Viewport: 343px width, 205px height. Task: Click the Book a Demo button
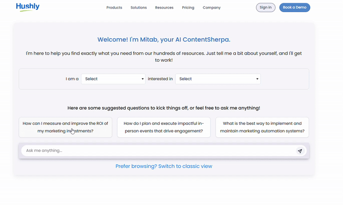click(x=295, y=7)
